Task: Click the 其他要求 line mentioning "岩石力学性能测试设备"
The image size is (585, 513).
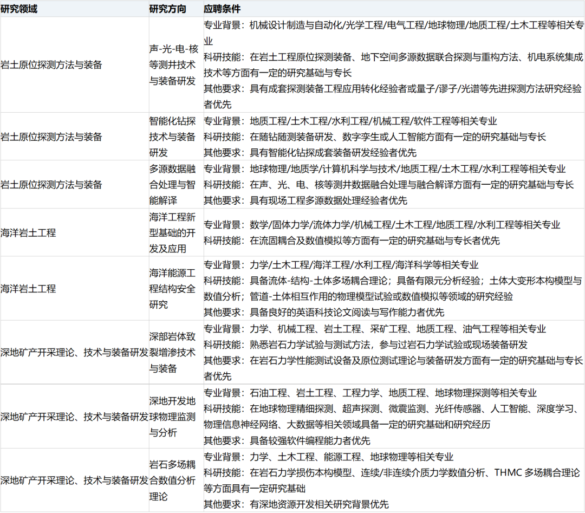Action: (x=393, y=368)
